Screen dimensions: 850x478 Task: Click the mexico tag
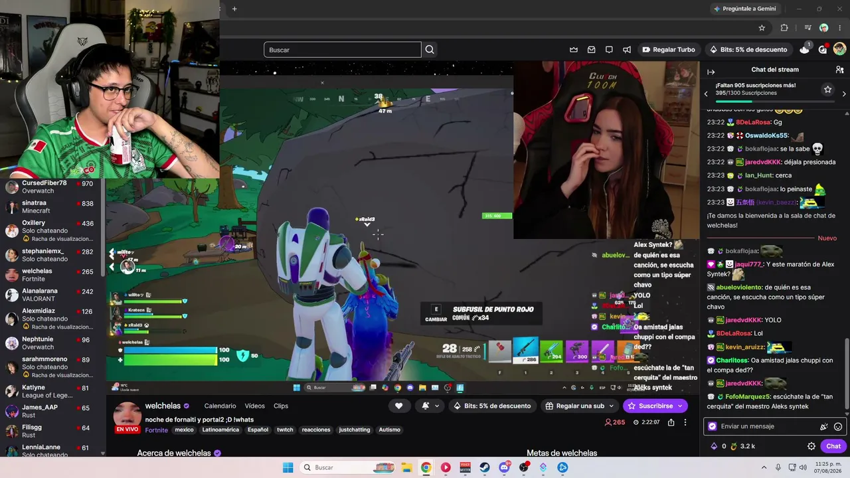(x=184, y=430)
